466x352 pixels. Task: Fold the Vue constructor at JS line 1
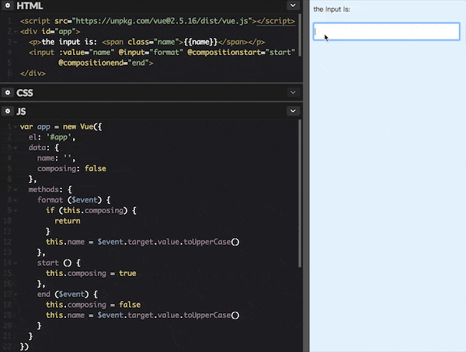16,127
